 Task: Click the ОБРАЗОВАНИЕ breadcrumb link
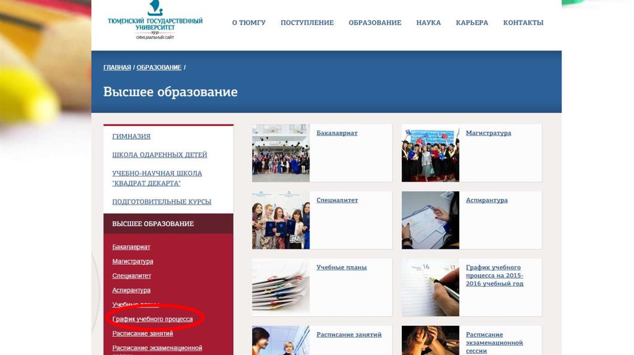coord(159,67)
